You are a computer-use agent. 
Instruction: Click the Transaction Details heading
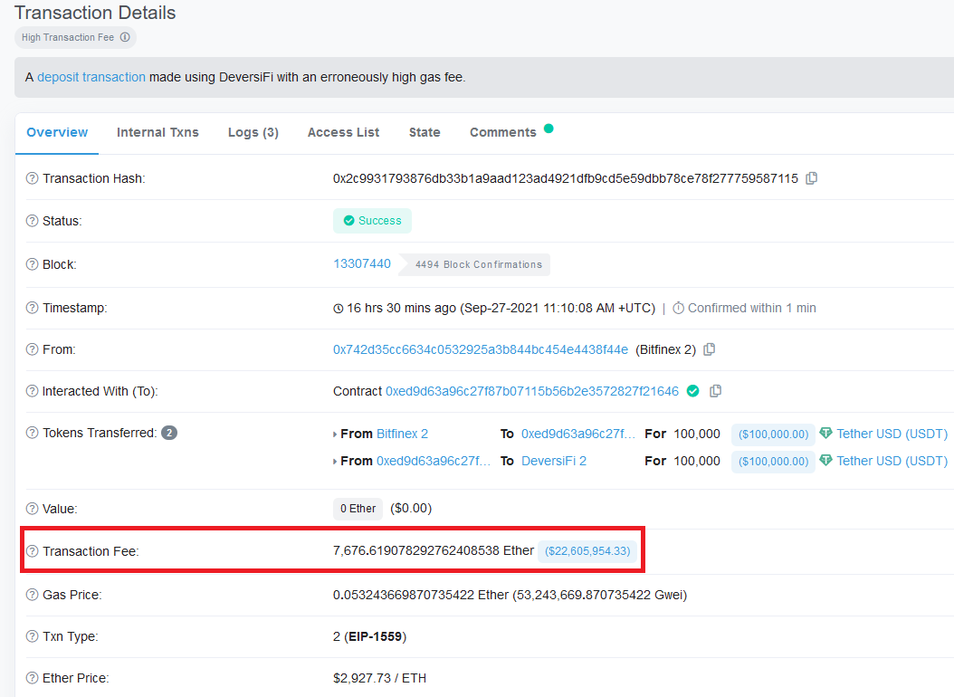[95, 12]
